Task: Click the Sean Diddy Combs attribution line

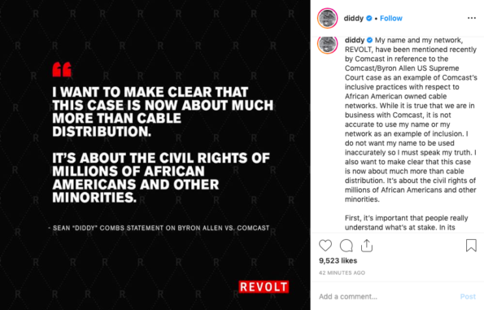Action: (159, 228)
